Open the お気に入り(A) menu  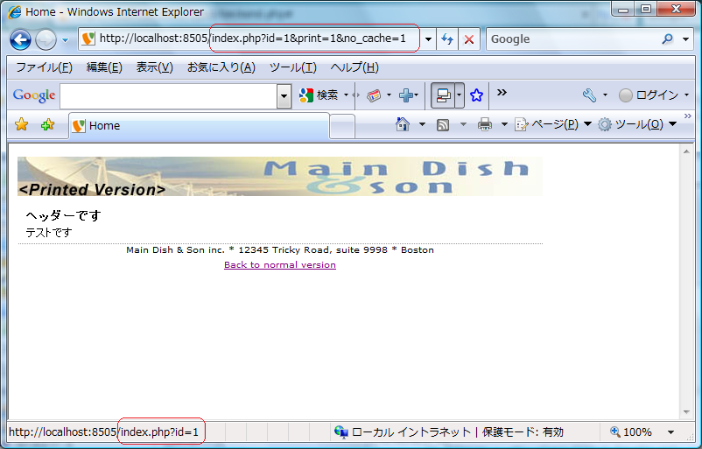click(x=221, y=67)
